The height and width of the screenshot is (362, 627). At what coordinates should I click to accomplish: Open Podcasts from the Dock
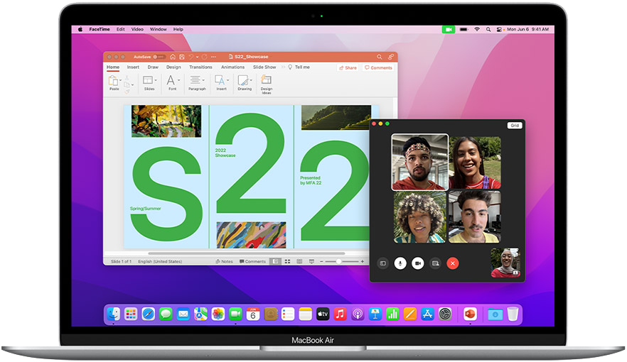coord(358,314)
